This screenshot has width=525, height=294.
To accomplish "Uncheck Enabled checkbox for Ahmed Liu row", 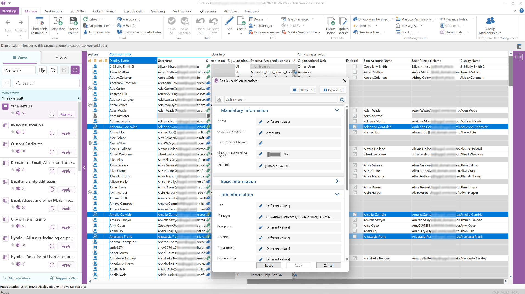I will (355, 132).
